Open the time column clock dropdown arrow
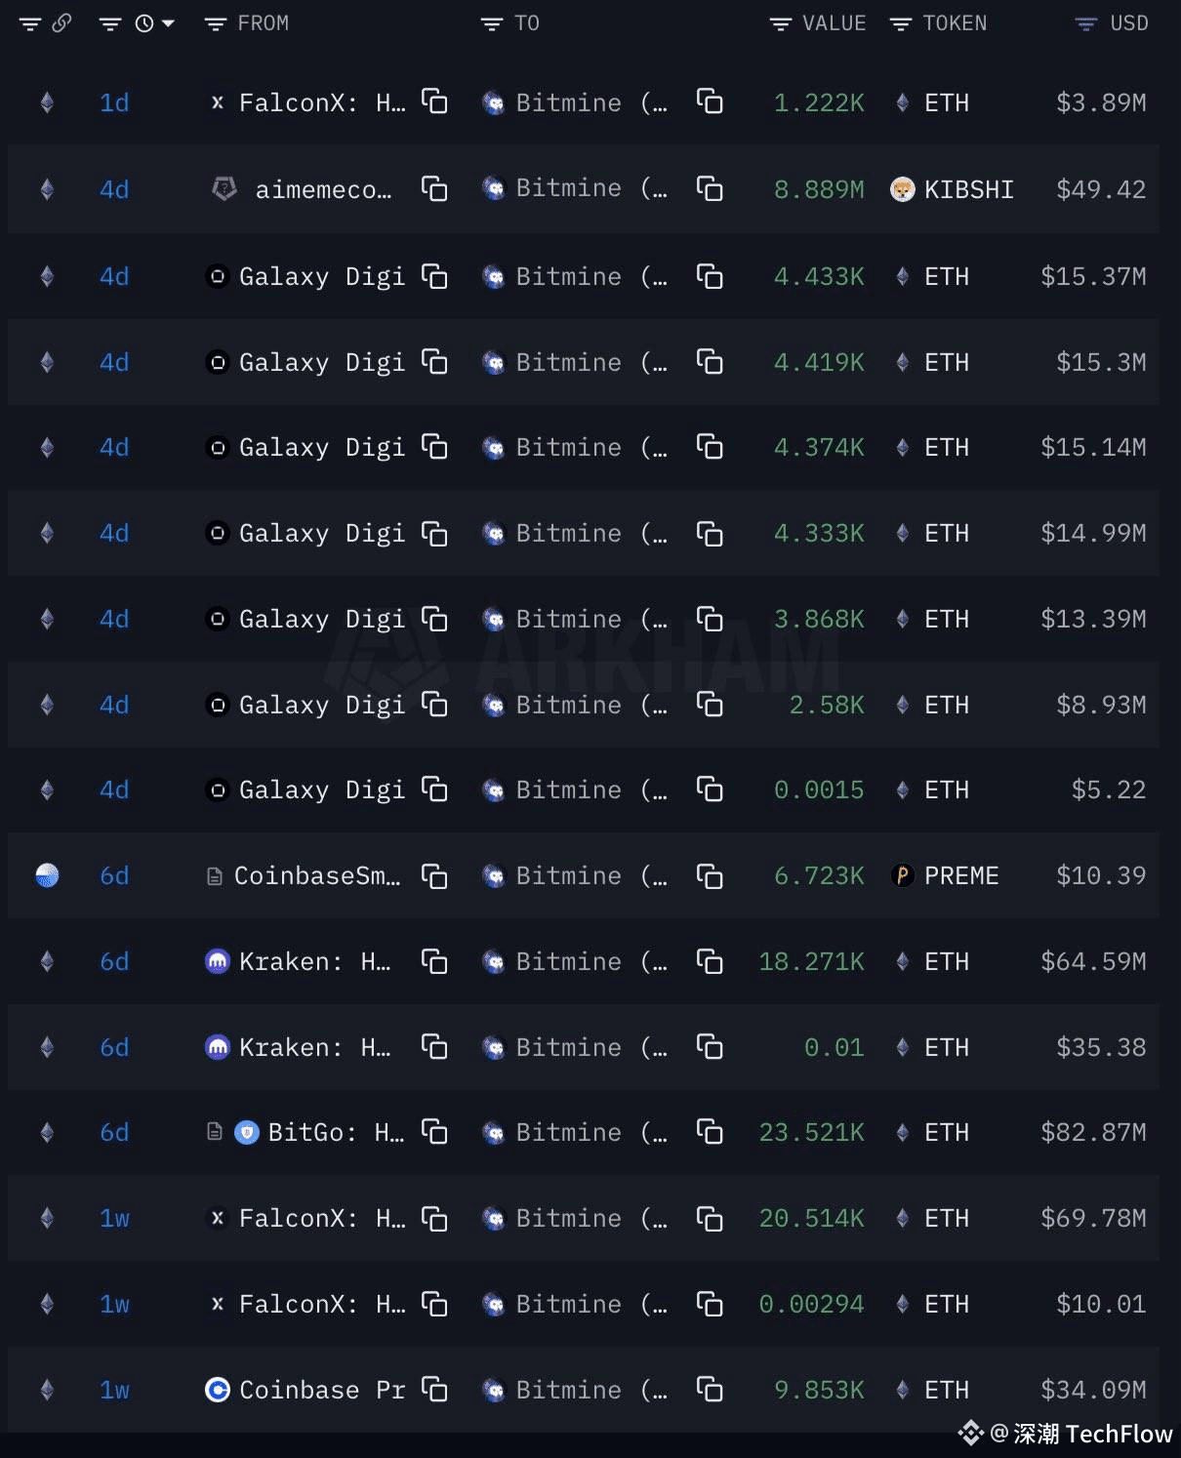Image resolution: width=1181 pixels, height=1458 pixels. (168, 22)
